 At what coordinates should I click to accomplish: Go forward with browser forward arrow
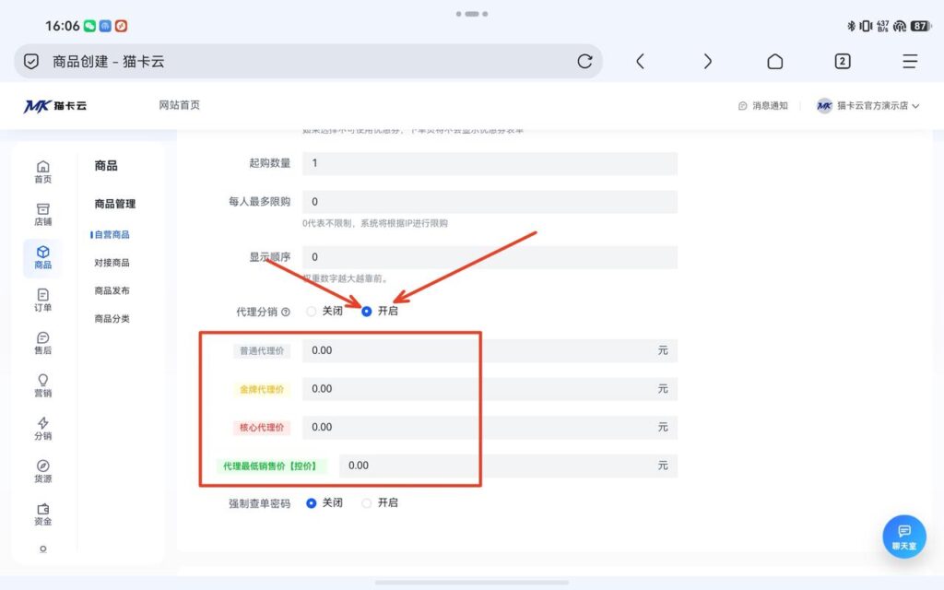pyautogui.click(x=708, y=62)
